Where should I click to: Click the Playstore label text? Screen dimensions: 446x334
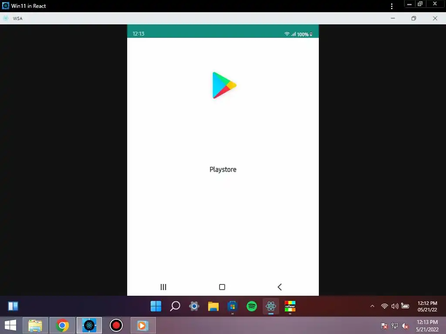tap(223, 170)
